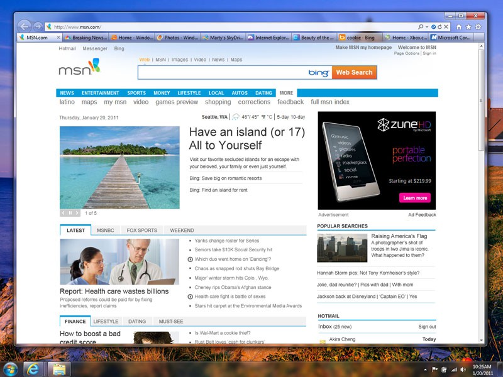Open the Home page icon in Internet Explorer
Screen dimensions: 503x377
pyautogui.click(x=460, y=26)
